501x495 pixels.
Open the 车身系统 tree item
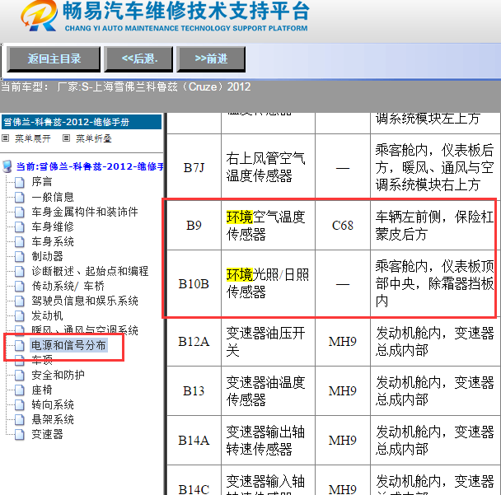53,241
